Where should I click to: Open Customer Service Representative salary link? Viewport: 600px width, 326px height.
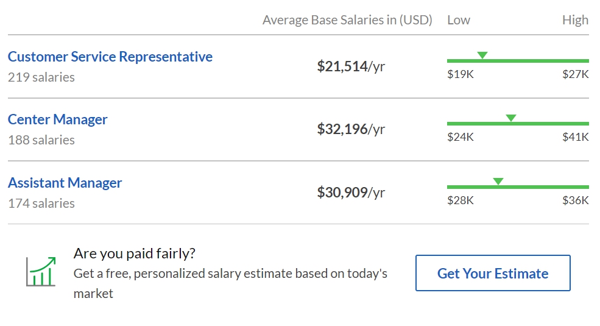(x=110, y=57)
